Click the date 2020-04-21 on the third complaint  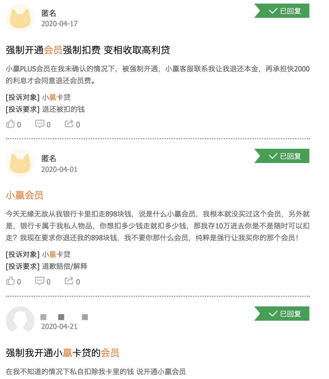coord(59,326)
